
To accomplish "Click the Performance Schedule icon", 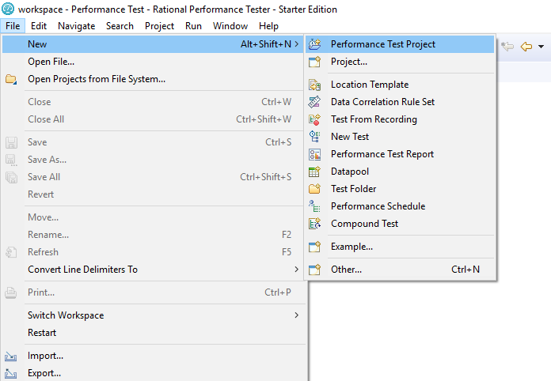I will (314, 206).
